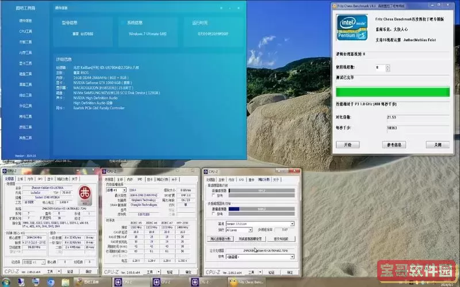Image resolution: width=460 pixels, height=287 pixels.
Task: Click the NVIDIA GeForce GTX 1060 6GB line
Action: pyautogui.click(x=102, y=83)
